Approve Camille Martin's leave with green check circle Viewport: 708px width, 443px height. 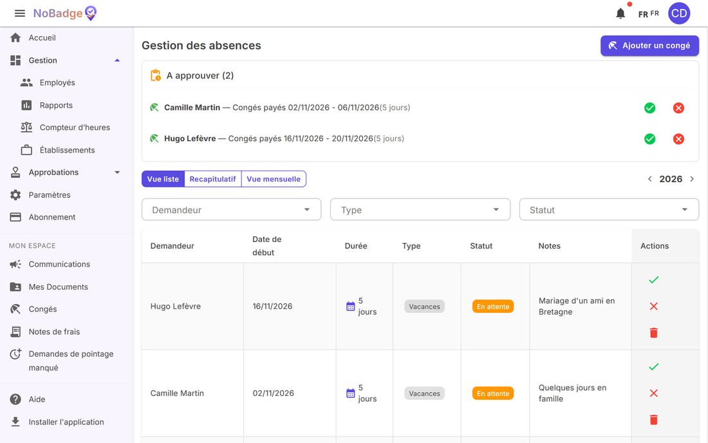point(650,108)
